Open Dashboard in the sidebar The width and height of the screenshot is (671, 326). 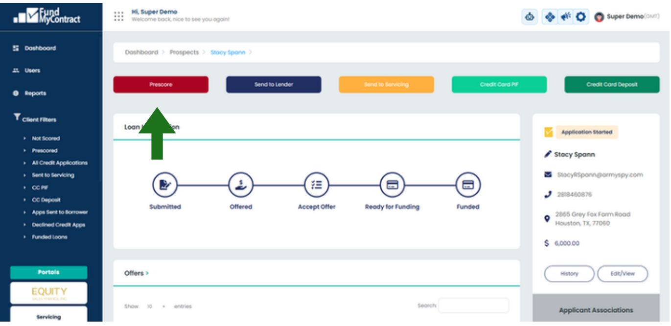click(x=40, y=48)
